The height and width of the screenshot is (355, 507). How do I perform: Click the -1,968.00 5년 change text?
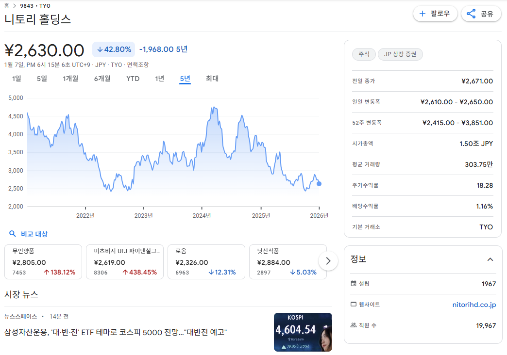[163, 49]
